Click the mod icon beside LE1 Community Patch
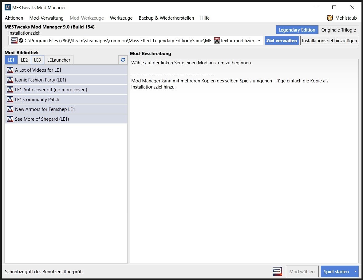The width and height of the screenshot is (363, 280). tap(10, 99)
